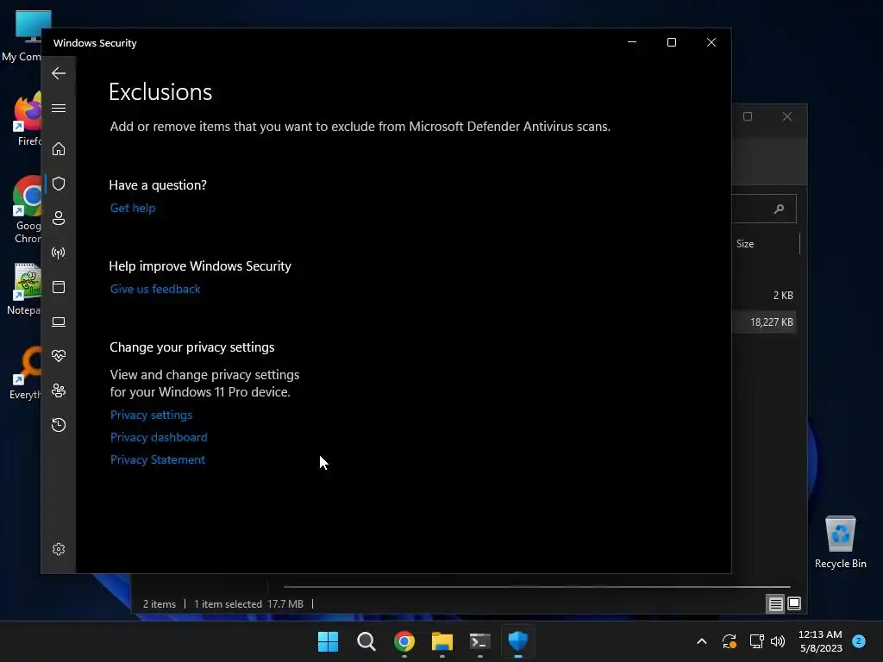Viewport: 883px width, 662px height.
Task: Open the terminal app from the taskbar
Action: pos(480,641)
